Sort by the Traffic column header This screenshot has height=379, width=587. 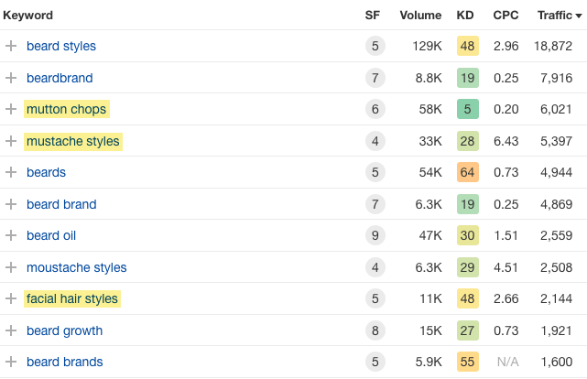[x=554, y=16]
